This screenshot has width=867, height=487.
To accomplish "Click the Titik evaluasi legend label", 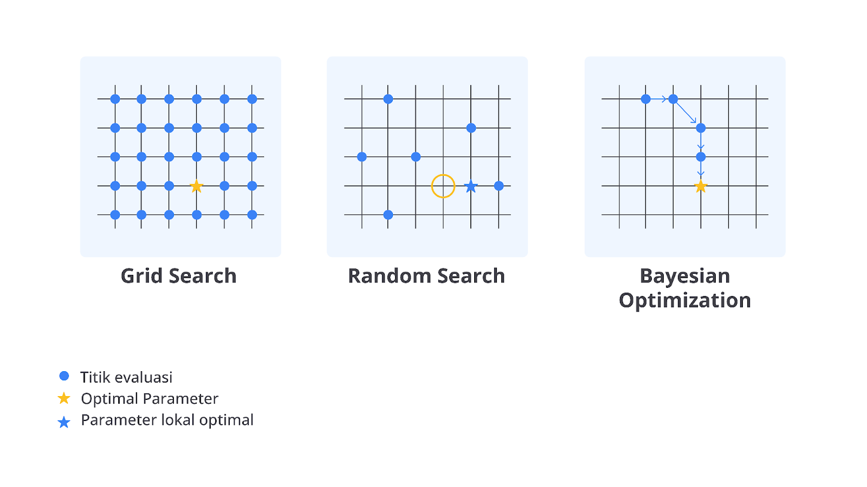I will coord(126,377).
